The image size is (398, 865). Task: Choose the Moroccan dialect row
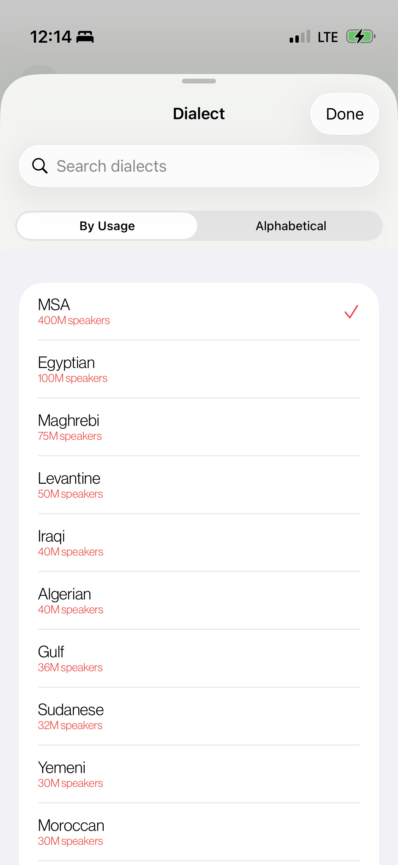(199, 831)
